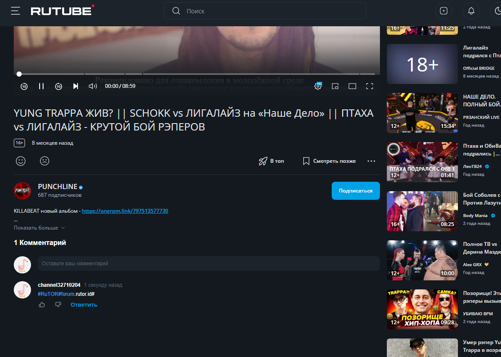Go to RUTUBE home logo

(62, 10)
